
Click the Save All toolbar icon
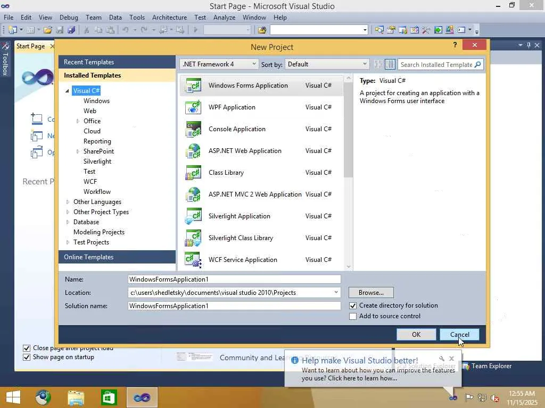(x=72, y=30)
